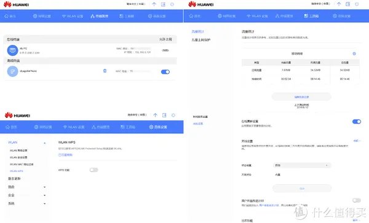Open the settings help link under WLAN WPS
This screenshot has width=369, height=223.
coord(65,155)
